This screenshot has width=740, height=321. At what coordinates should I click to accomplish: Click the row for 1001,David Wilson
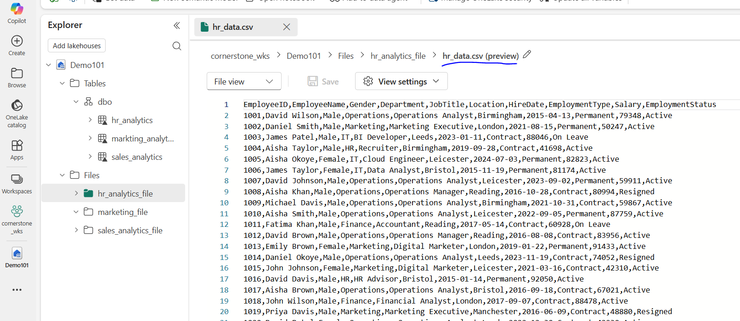458,116
